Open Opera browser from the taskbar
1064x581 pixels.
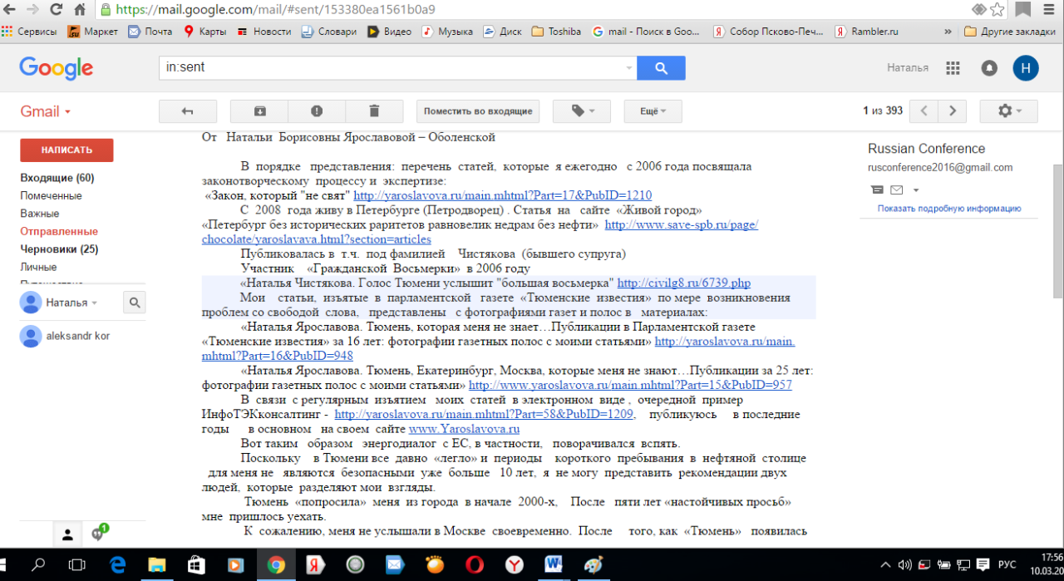point(474,564)
